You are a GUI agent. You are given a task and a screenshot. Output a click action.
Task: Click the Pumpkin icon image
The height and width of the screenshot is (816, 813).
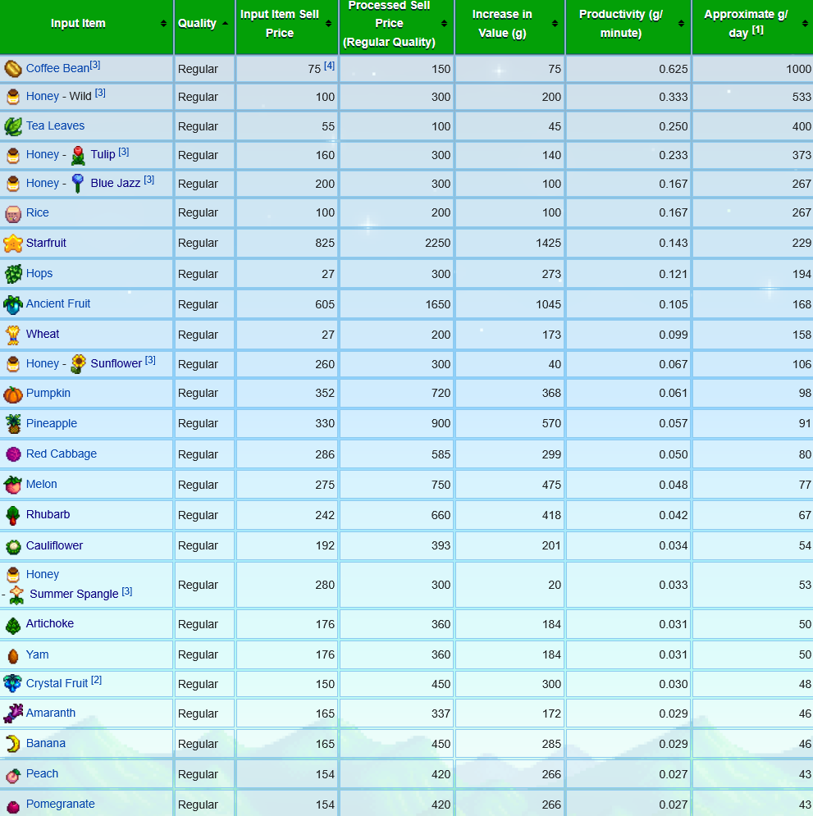click(12, 394)
